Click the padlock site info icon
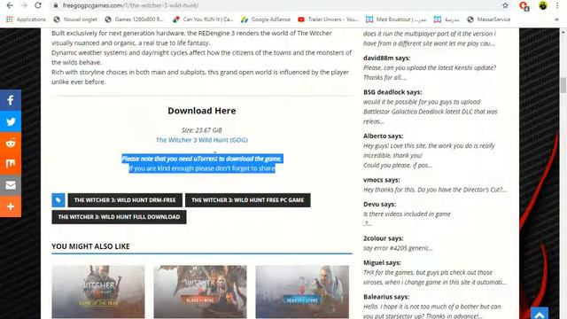Image resolution: width=567 pixels, height=319 pixels. tap(55, 5)
